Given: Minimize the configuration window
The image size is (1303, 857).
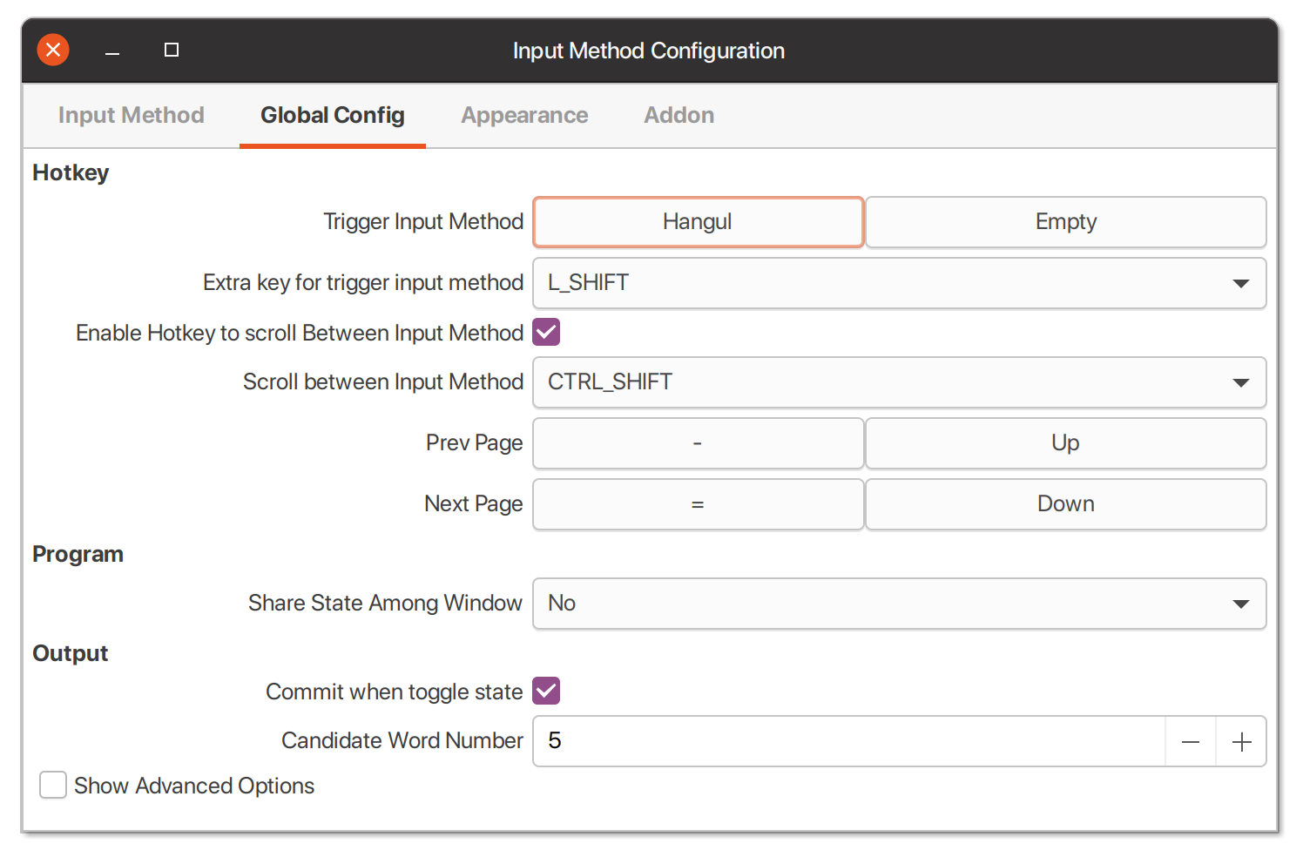Looking at the screenshot, I should pos(112,51).
